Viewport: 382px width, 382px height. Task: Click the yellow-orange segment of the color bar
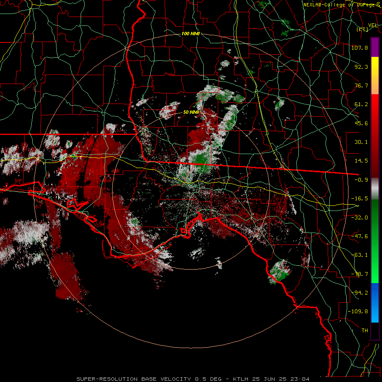click(375, 76)
